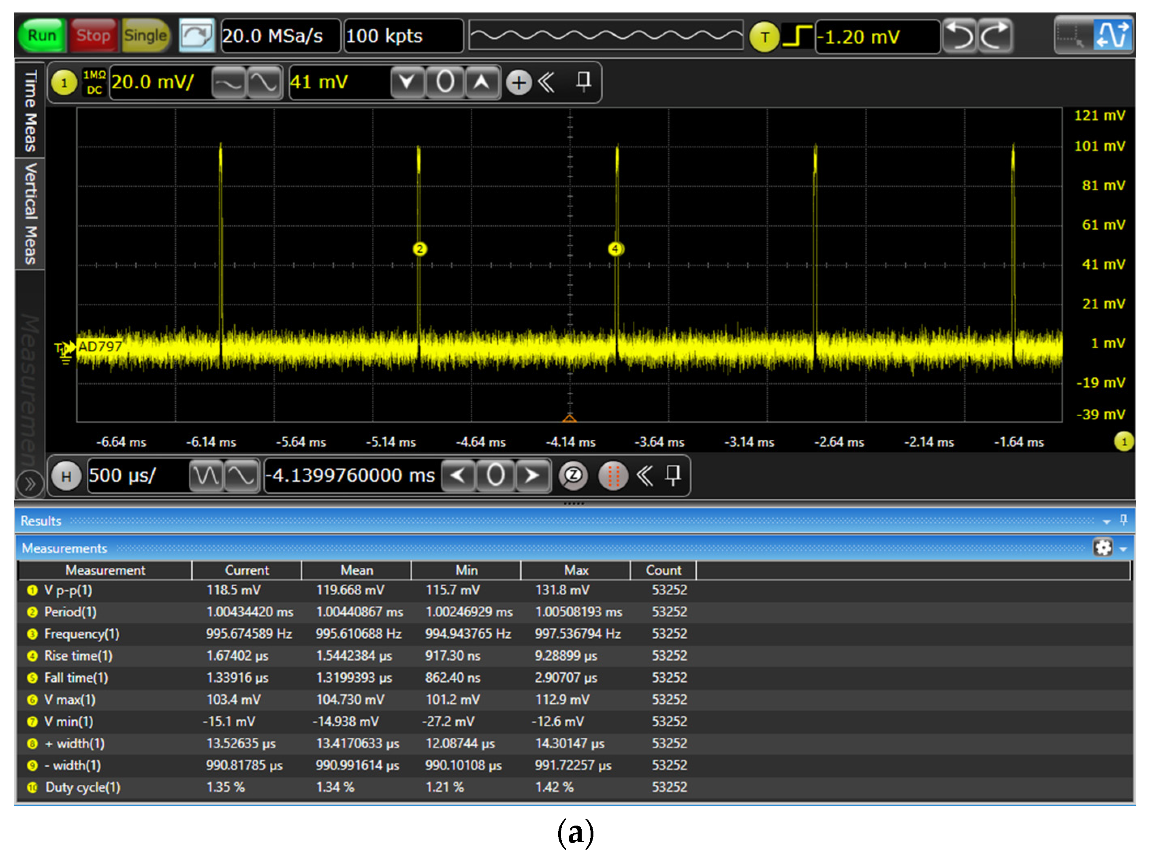The height and width of the screenshot is (860, 1152).
Task: Expand the Results panel dropdown arrow
Action: (1106, 521)
